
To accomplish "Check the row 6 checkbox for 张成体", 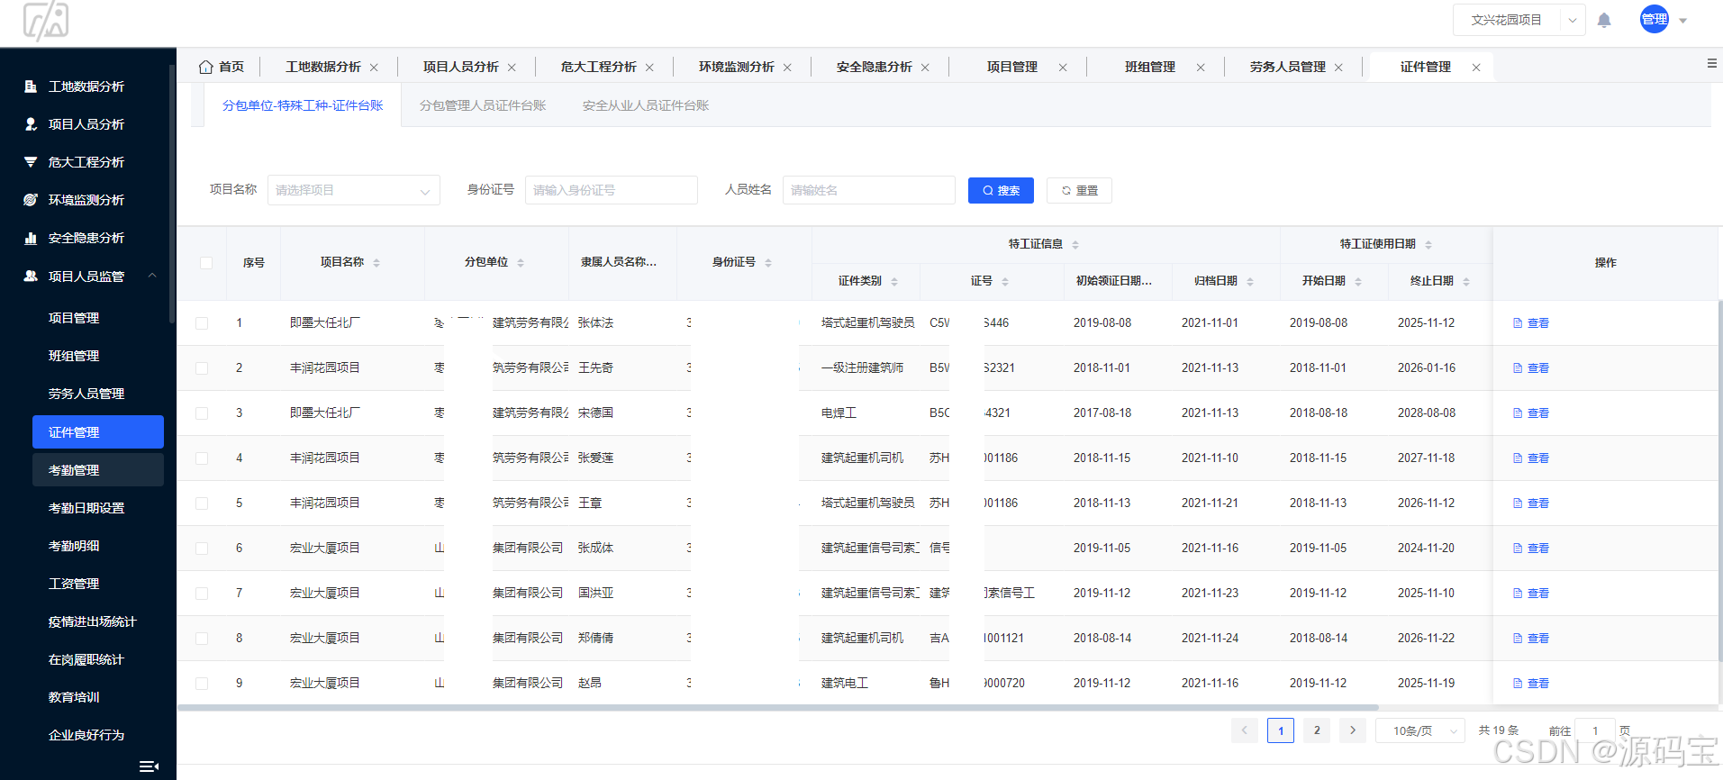I will click(202, 549).
